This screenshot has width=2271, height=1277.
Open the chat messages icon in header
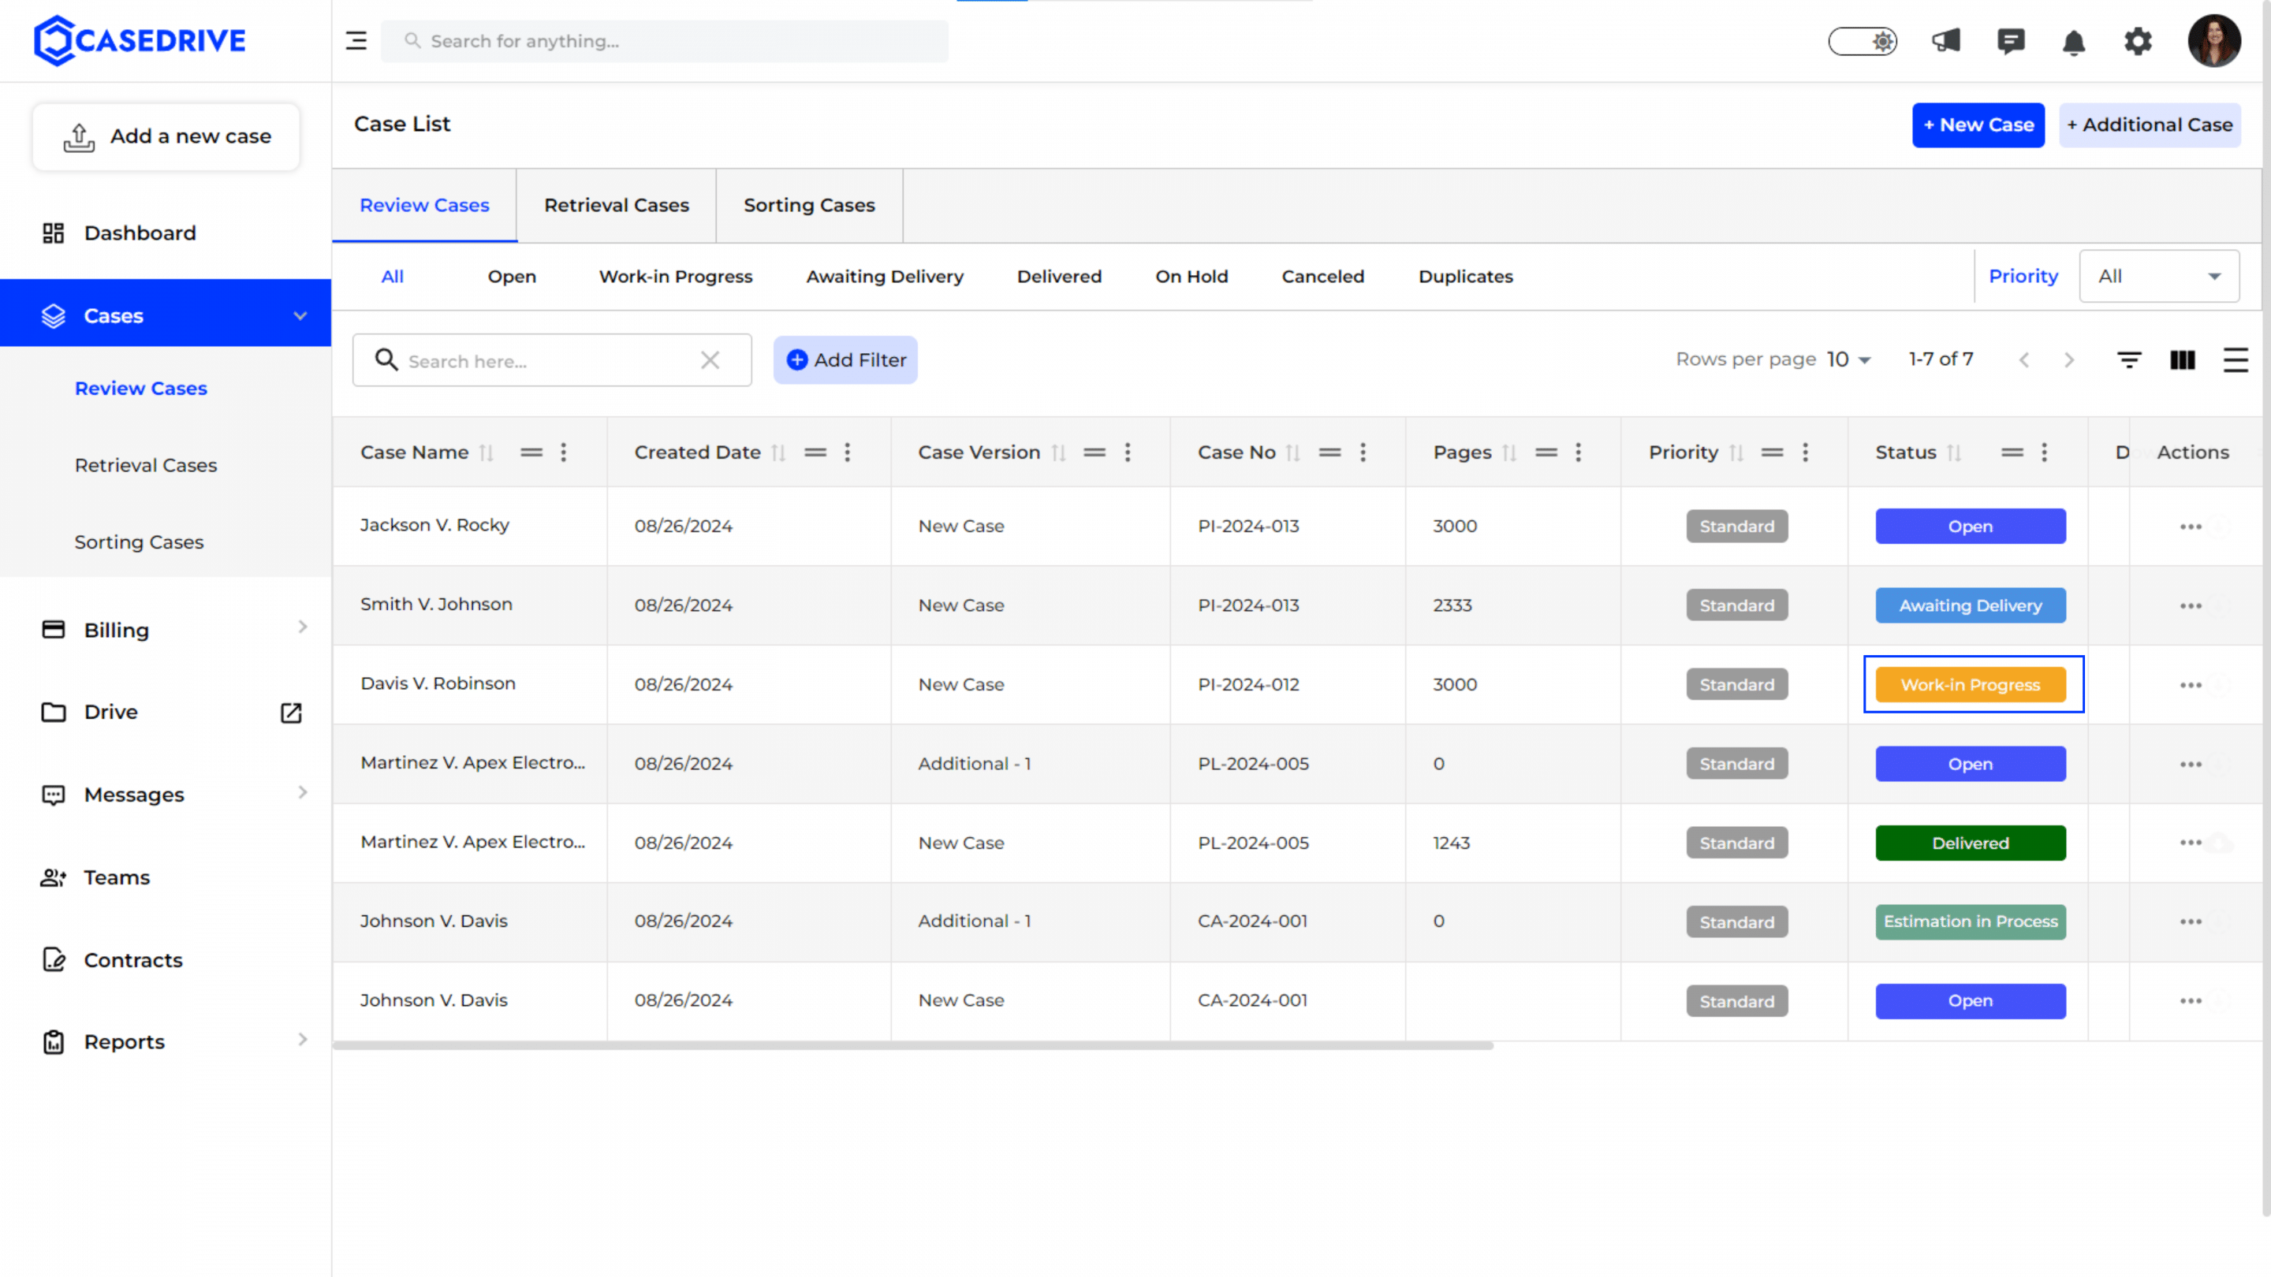click(x=2011, y=40)
